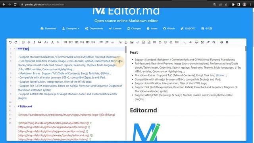Apply H1 heading
Viewport: 254px width, 143px height.
(x=65, y=43)
